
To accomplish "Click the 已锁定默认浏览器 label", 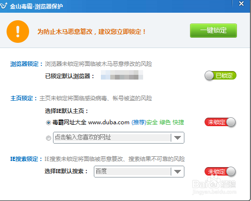I will click(70, 76).
